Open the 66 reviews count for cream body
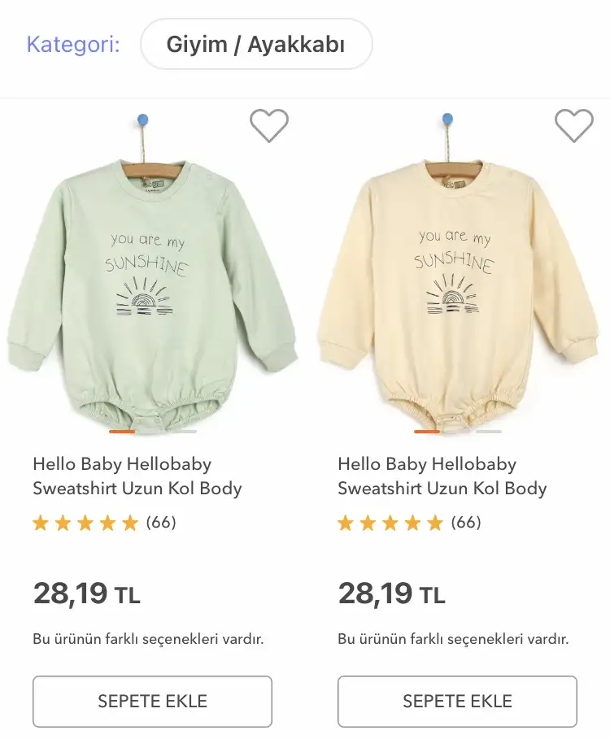This screenshot has width=610, height=739. click(466, 522)
